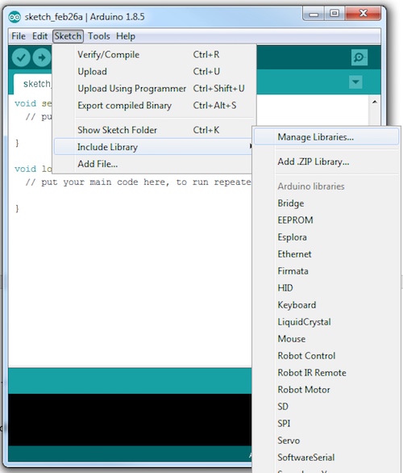Include the Esplora library
The width and height of the screenshot is (403, 473).
coord(326,237)
